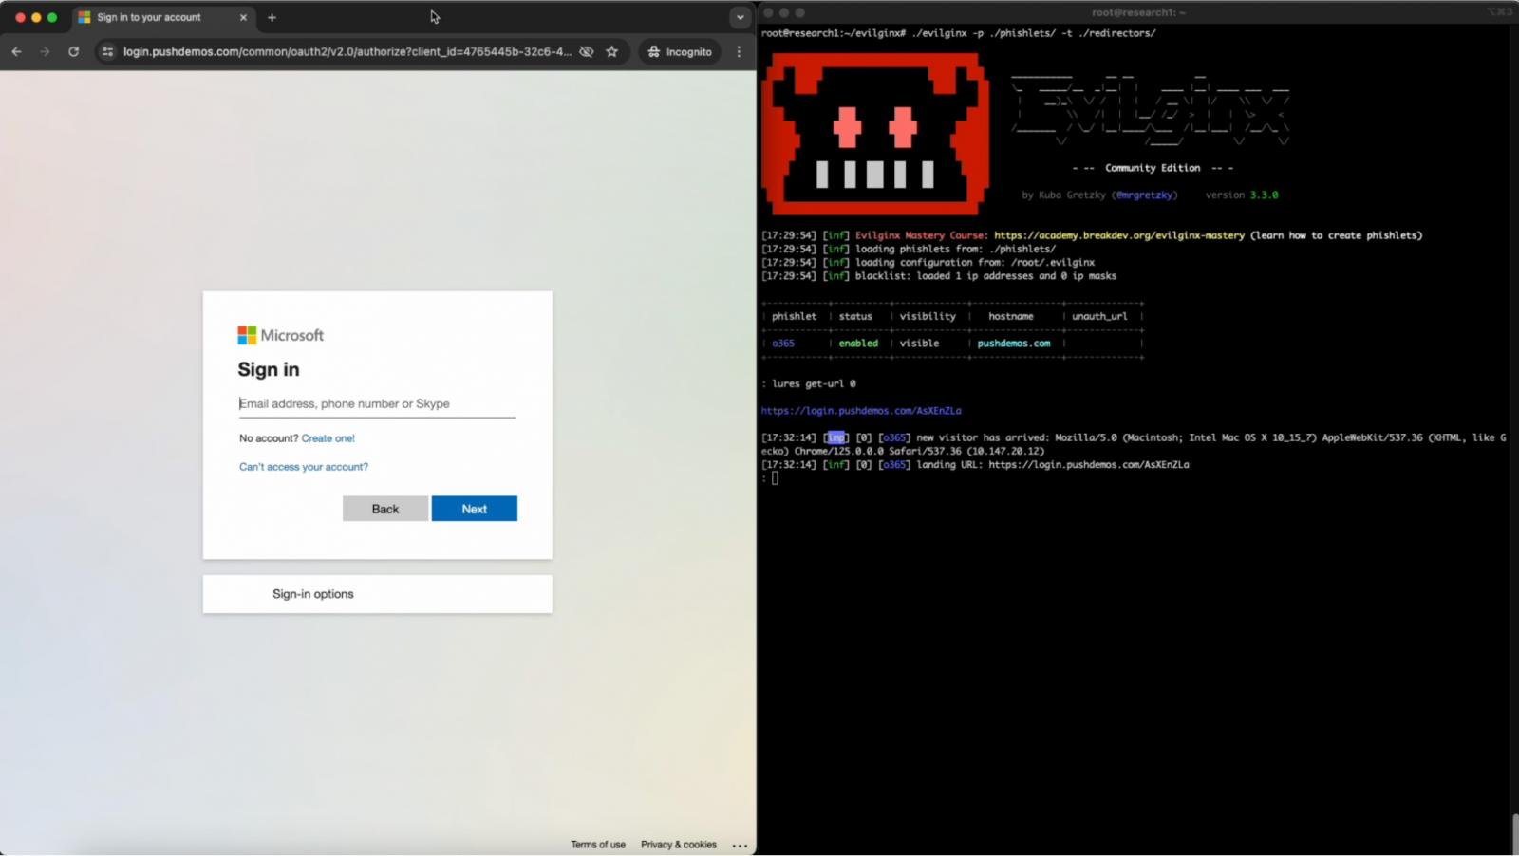The width and height of the screenshot is (1519, 856).
Task: Close the 'Sign in to your account' tab
Action: coord(243,17)
